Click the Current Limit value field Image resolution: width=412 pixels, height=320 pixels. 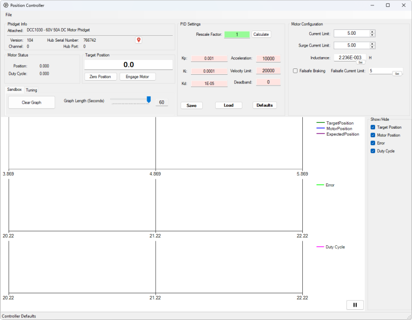352,33
